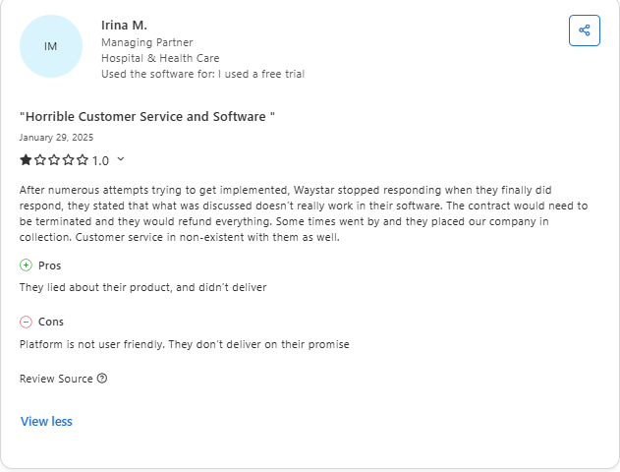This screenshot has width=620, height=472.
Task: Click the red minus icon beside Cons
Action: point(26,322)
